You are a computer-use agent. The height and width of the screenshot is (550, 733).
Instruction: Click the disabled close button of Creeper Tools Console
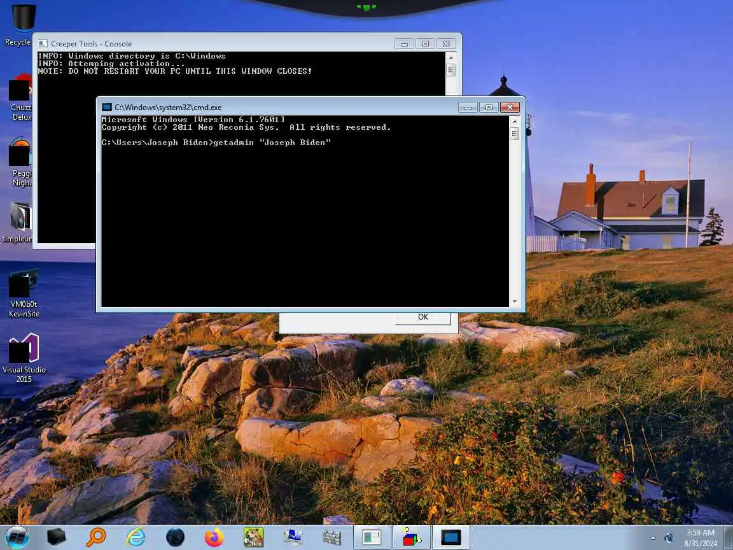pos(447,43)
